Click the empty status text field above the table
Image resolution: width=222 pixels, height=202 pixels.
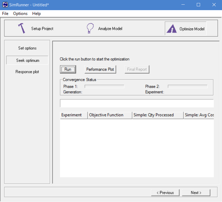click(x=137, y=103)
